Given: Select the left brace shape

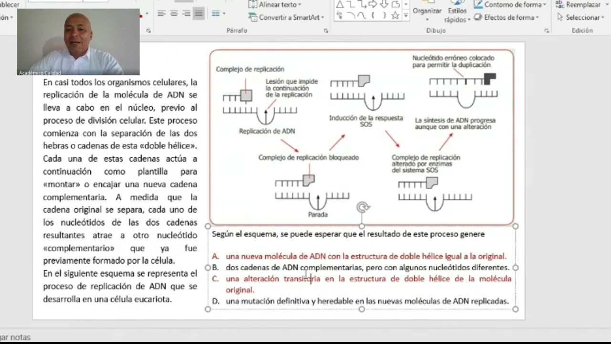Looking at the screenshot, I should click(x=373, y=16).
